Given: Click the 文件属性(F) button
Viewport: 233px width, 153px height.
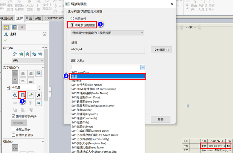Looking at the screenshot, I should pos(161,50).
